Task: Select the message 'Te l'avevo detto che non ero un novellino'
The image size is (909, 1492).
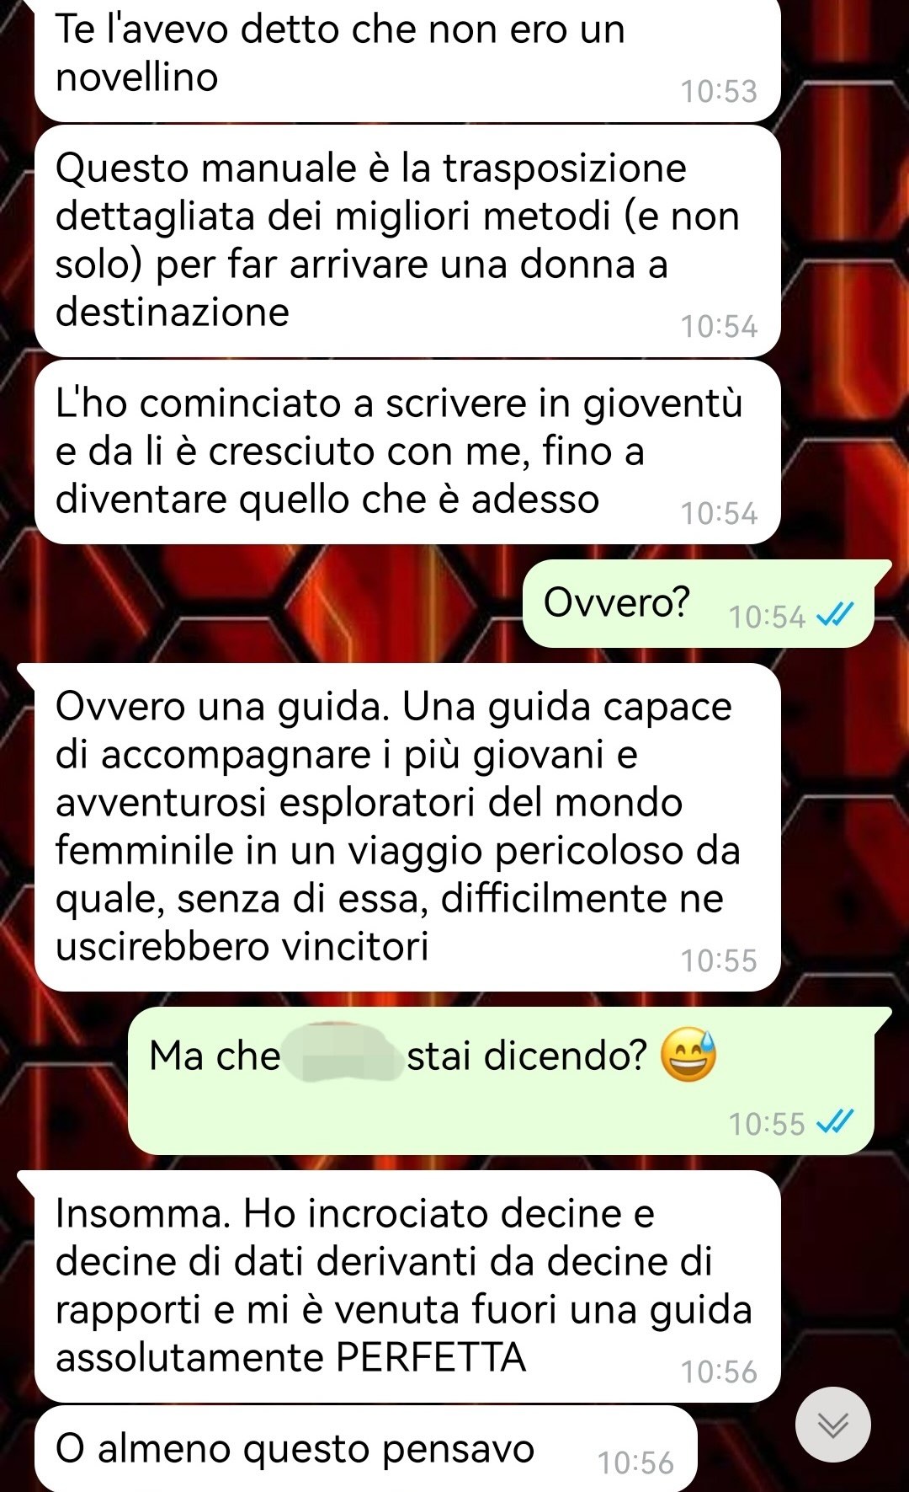Action: click(x=407, y=59)
